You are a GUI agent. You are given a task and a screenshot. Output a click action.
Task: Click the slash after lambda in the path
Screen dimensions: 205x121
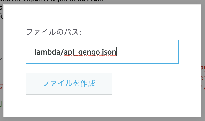(62, 52)
